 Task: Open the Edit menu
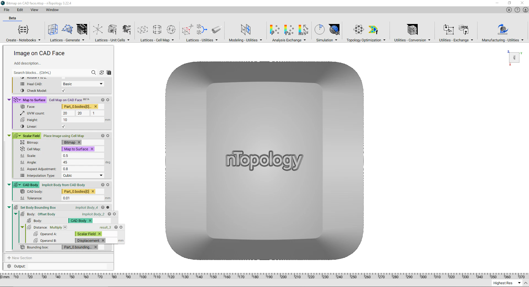[x=20, y=10]
